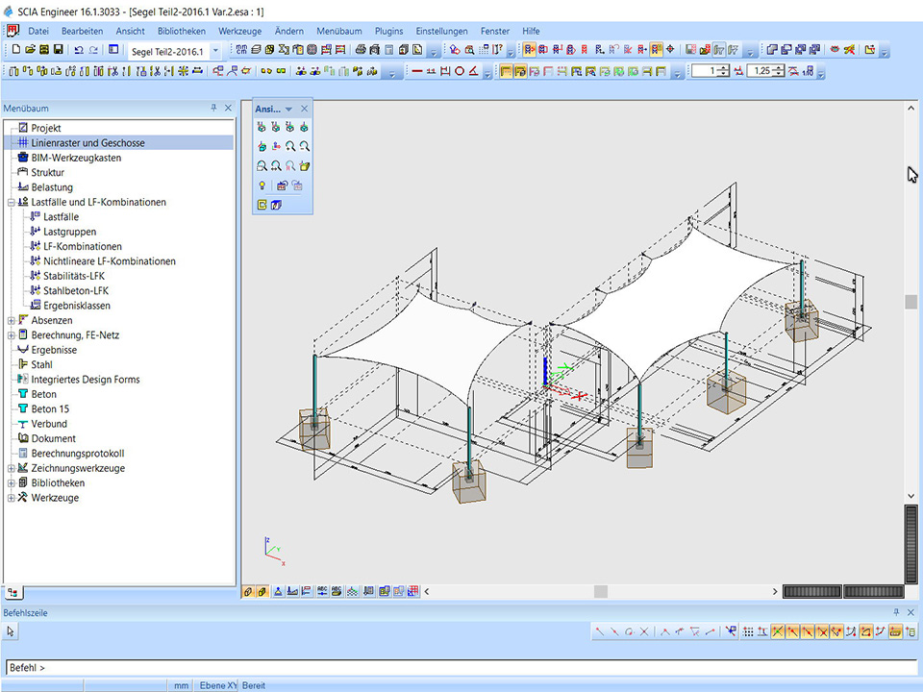This screenshot has height=692, width=923.
Task: Click the Undo arrow icon
Action: tap(78, 50)
